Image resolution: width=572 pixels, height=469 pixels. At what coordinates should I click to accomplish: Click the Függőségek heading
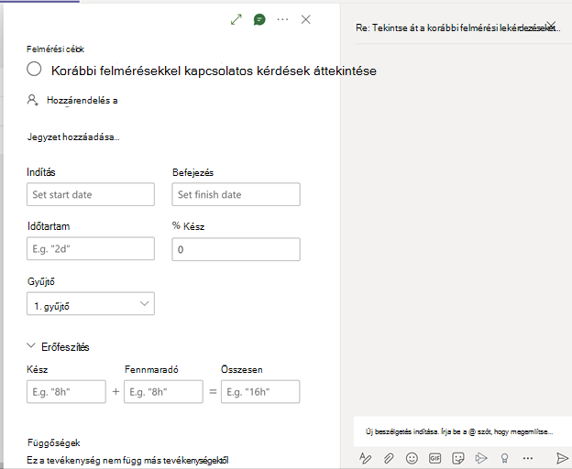tap(53, 442)
